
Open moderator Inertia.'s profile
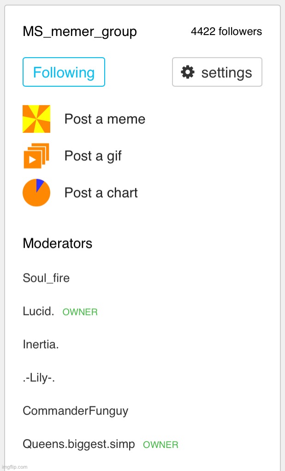tap(41, 344)
